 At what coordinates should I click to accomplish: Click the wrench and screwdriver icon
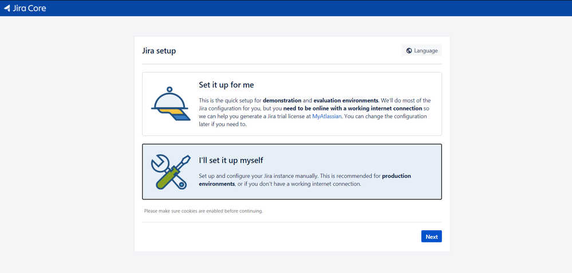click(171, 172)
